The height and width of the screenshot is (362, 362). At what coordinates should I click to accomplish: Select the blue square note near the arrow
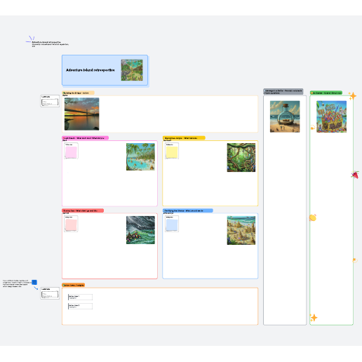[x=34, y=282]
